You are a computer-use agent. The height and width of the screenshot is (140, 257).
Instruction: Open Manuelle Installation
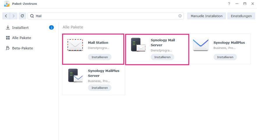click(x=207, y=16)
